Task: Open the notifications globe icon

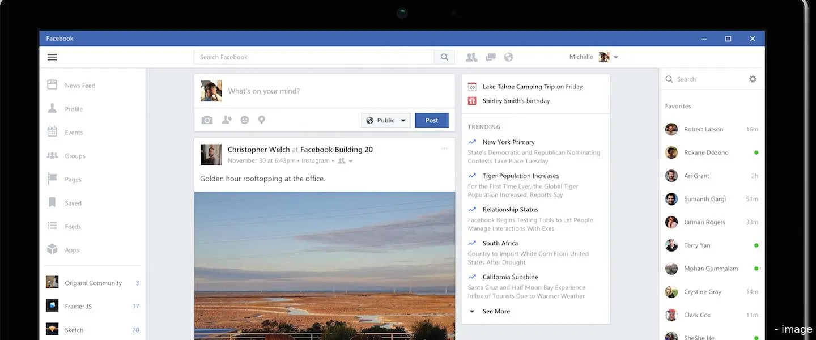Action: (x=508, y=57)
